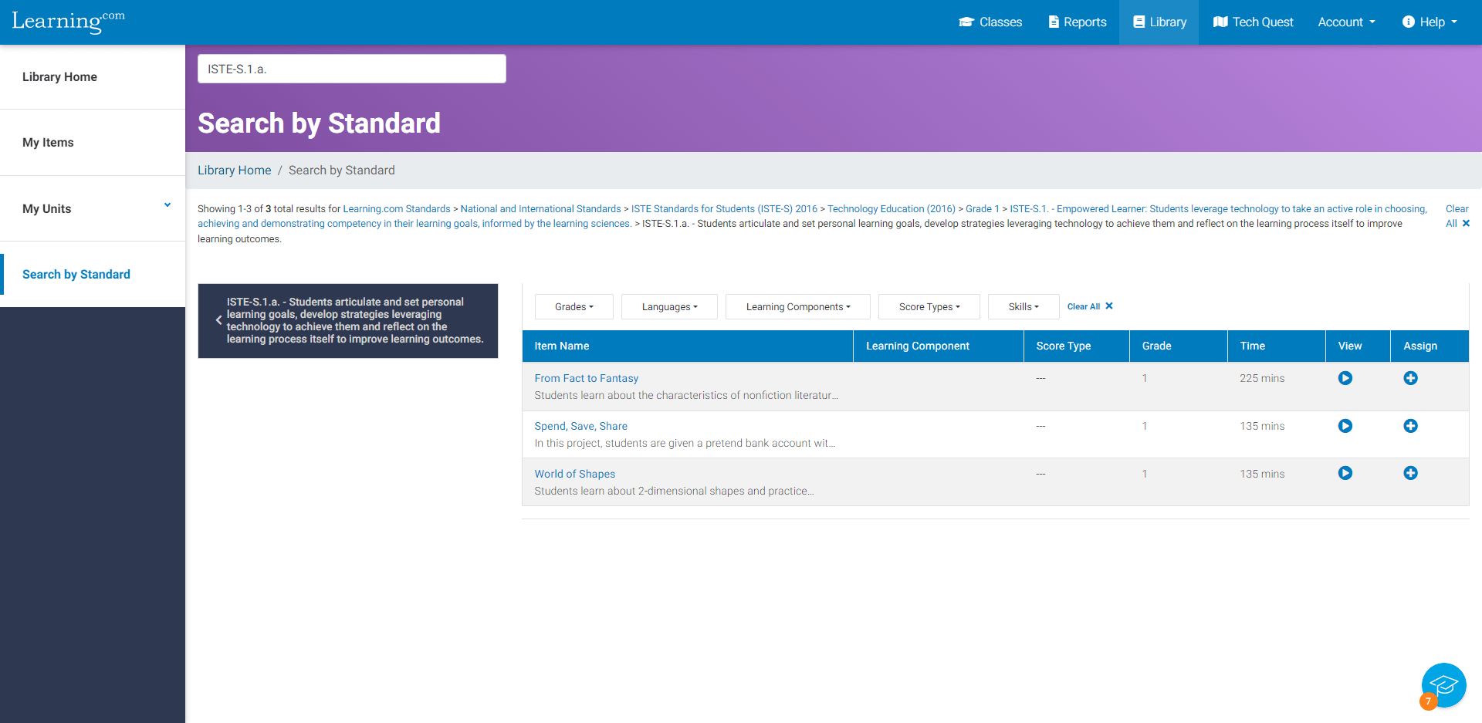Viewport: 1482px width, 723px height.
Task: Open the Grades filter dropdown
Action: (573, 306)
